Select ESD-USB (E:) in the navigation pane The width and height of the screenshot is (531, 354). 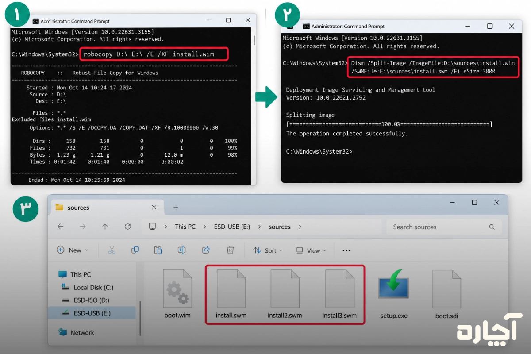click(92, 313)
